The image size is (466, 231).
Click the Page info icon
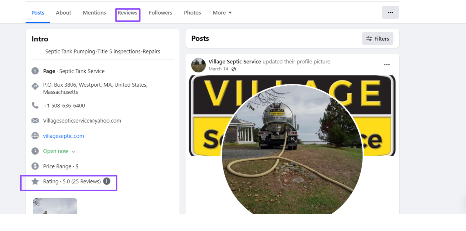pyautogui.click(x=35, y=71)
